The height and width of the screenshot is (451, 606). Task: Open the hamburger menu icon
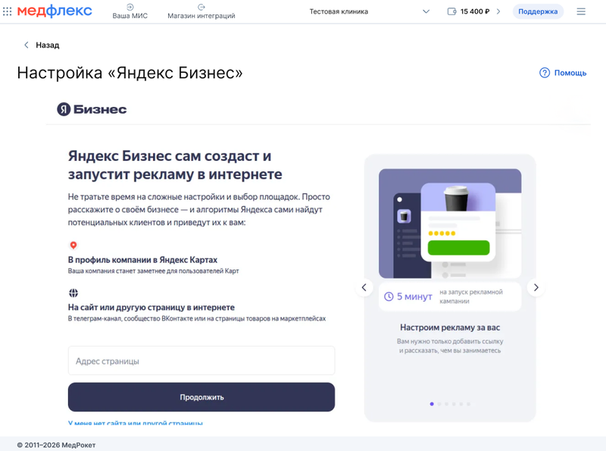pyautogui.click(x=580, y=11)
